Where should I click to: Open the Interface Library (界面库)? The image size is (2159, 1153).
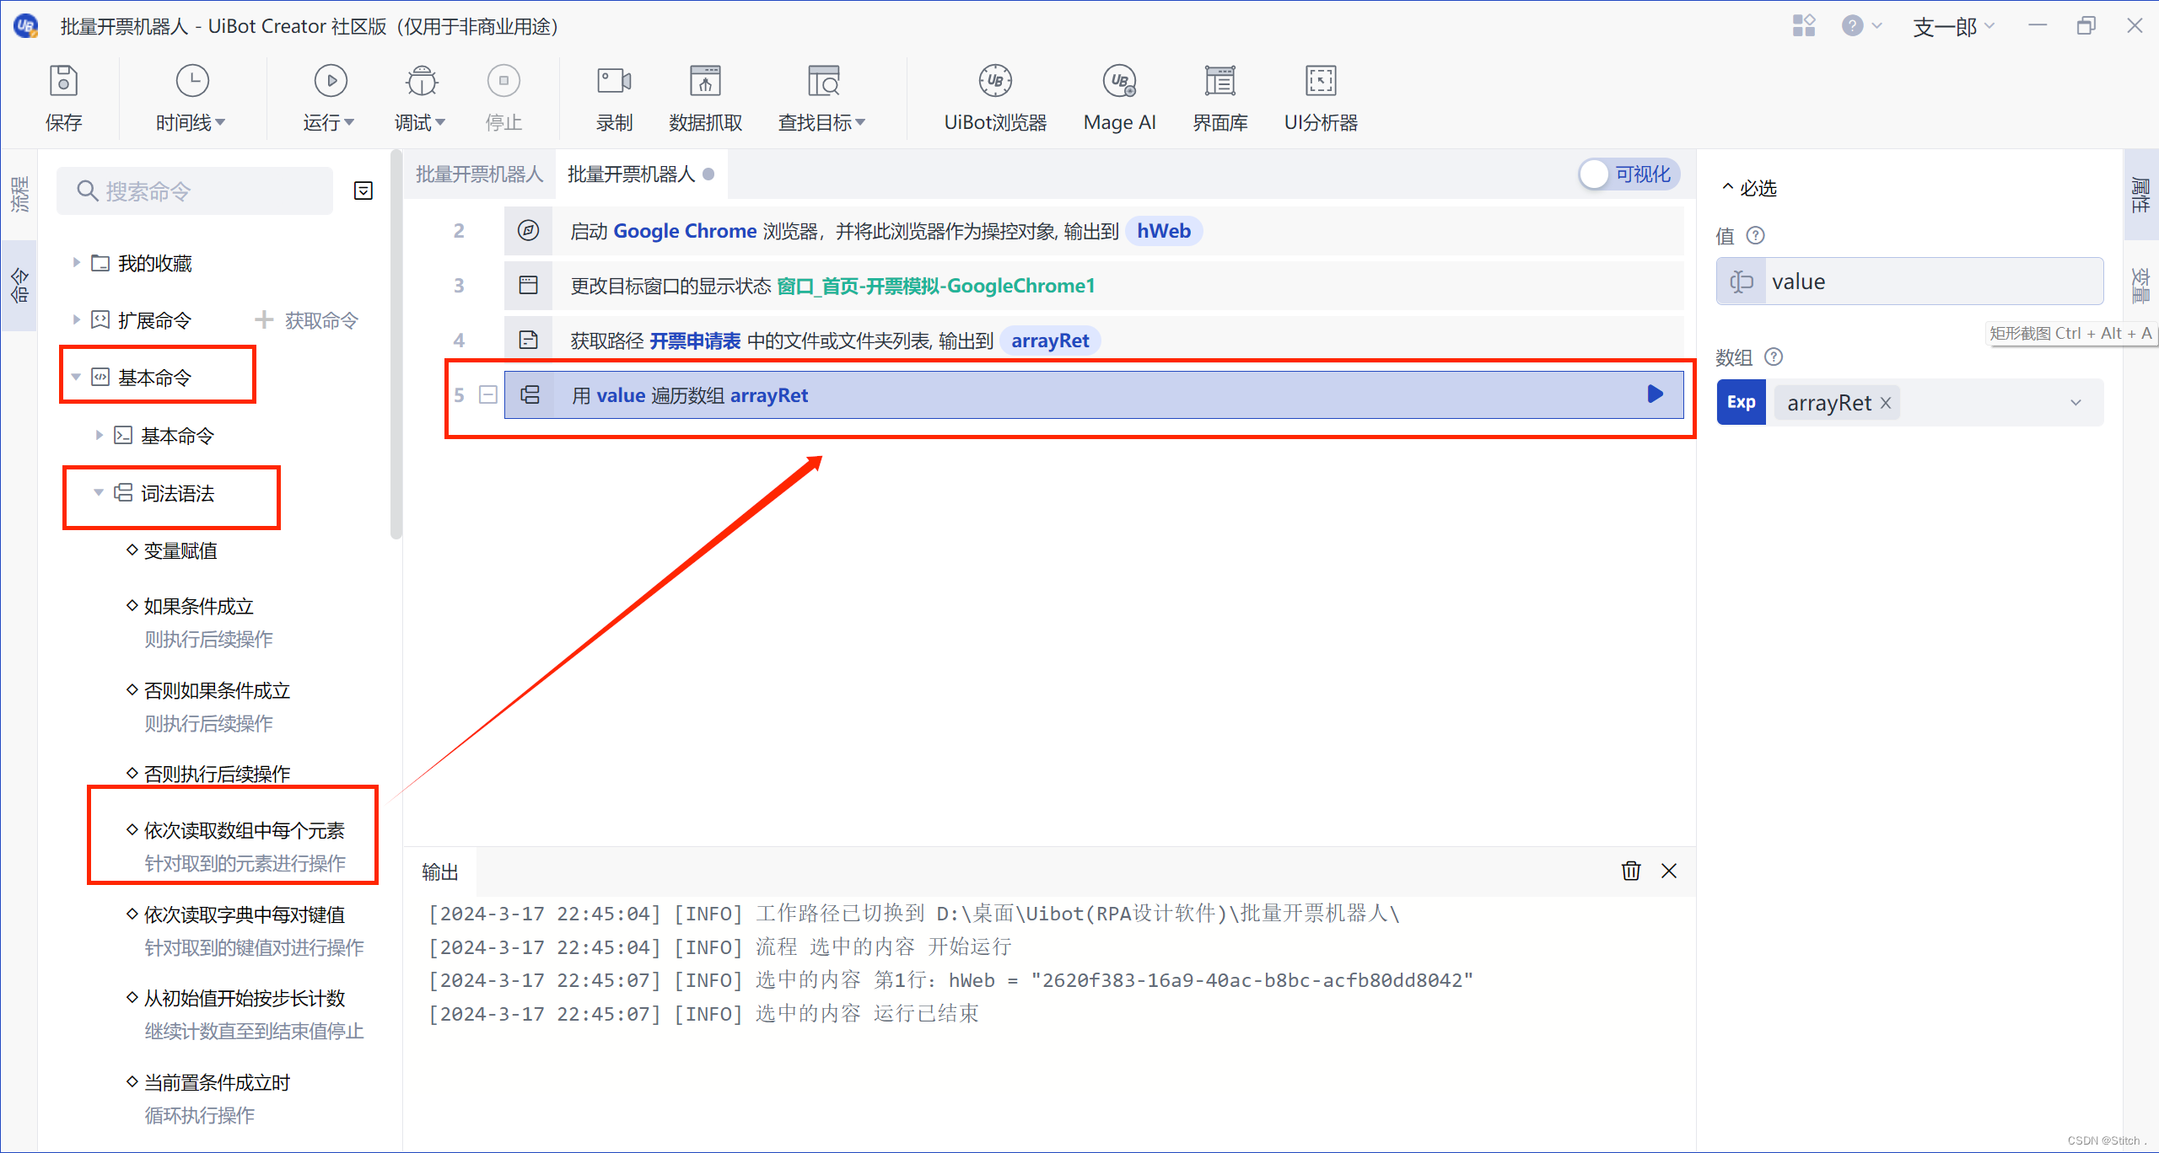click(x=1219, y=98)
